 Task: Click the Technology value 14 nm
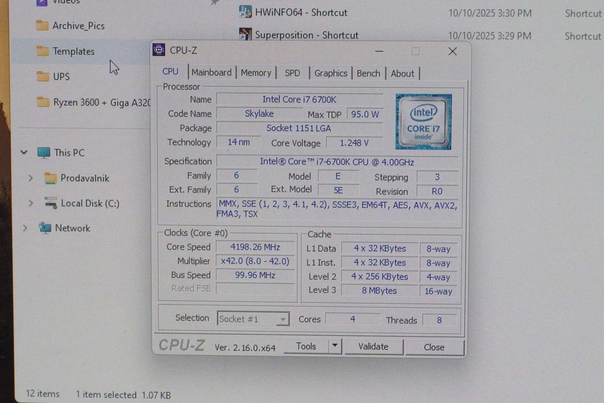pyautogui.click(x=239, y=142)
